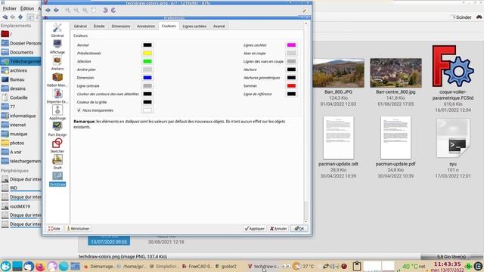Open the Ateliers preferences section
The height and width of the screenshot is (272, 484).
(57, 63)
